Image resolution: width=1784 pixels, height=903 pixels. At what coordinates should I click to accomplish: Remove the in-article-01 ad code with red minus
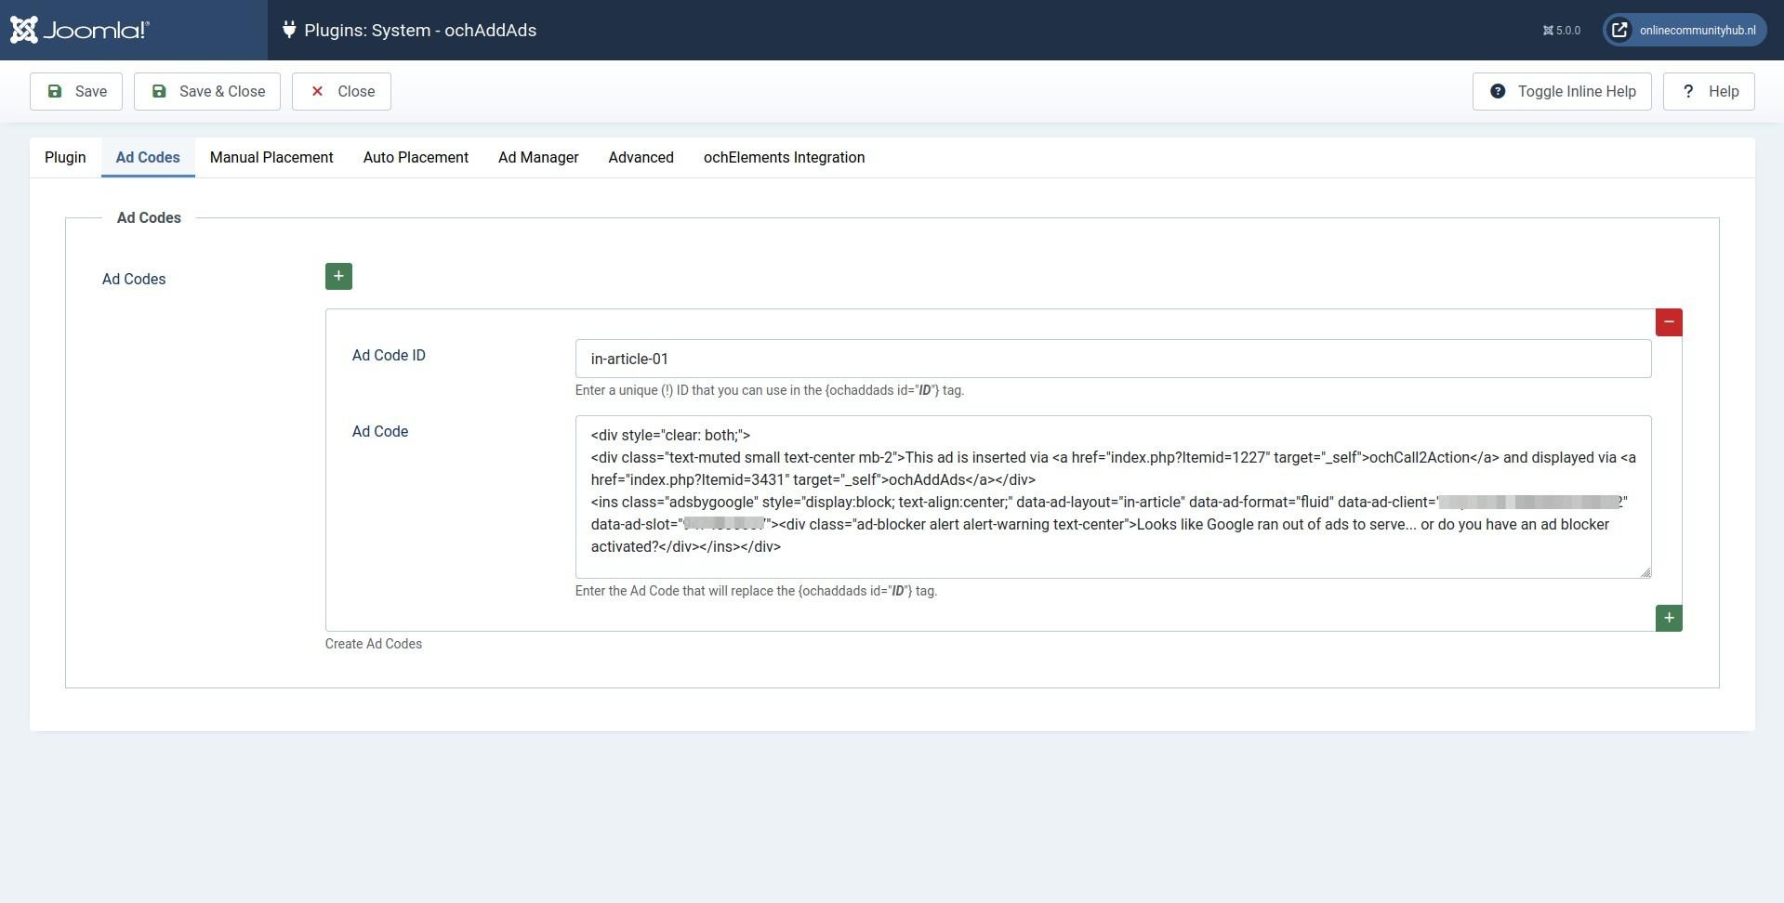pyautogui.click(x=1669, y=322)
